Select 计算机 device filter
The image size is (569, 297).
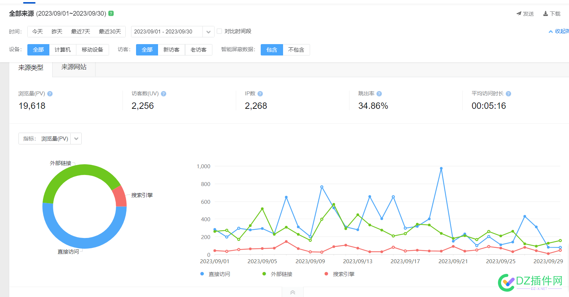[63, 50]
